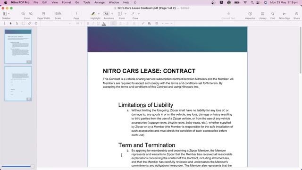Select the Draw tool icon
The height and width of the screenshot is (170, 302).
(133, 14)
